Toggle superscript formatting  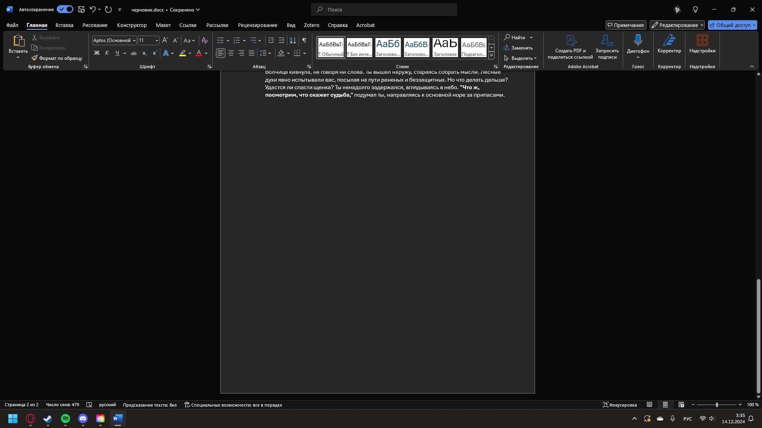click(x=155, y=53)
